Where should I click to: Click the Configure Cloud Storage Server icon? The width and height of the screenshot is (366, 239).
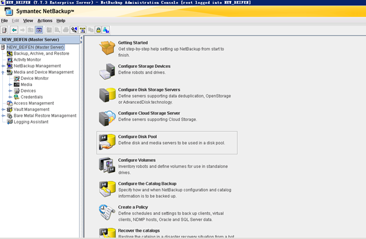coord(107,119)
